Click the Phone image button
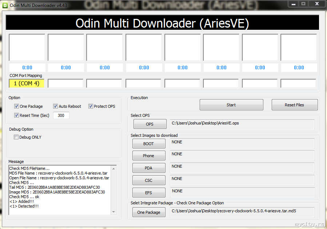Viewport: 327px width, 229px height. tap(149, 156)
